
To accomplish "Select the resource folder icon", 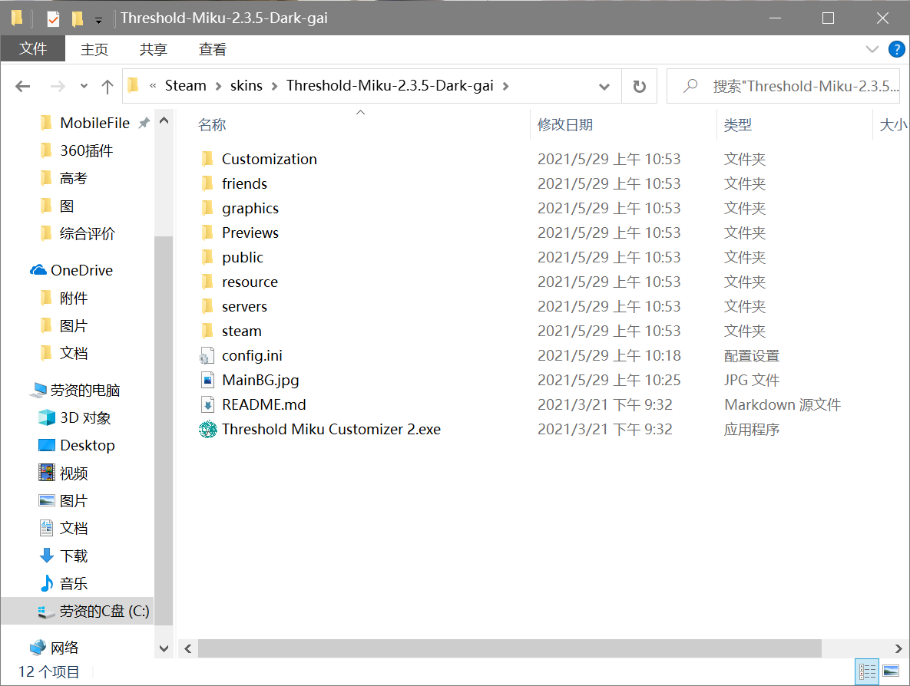I will pyautogui.click(x=207, y=282).
